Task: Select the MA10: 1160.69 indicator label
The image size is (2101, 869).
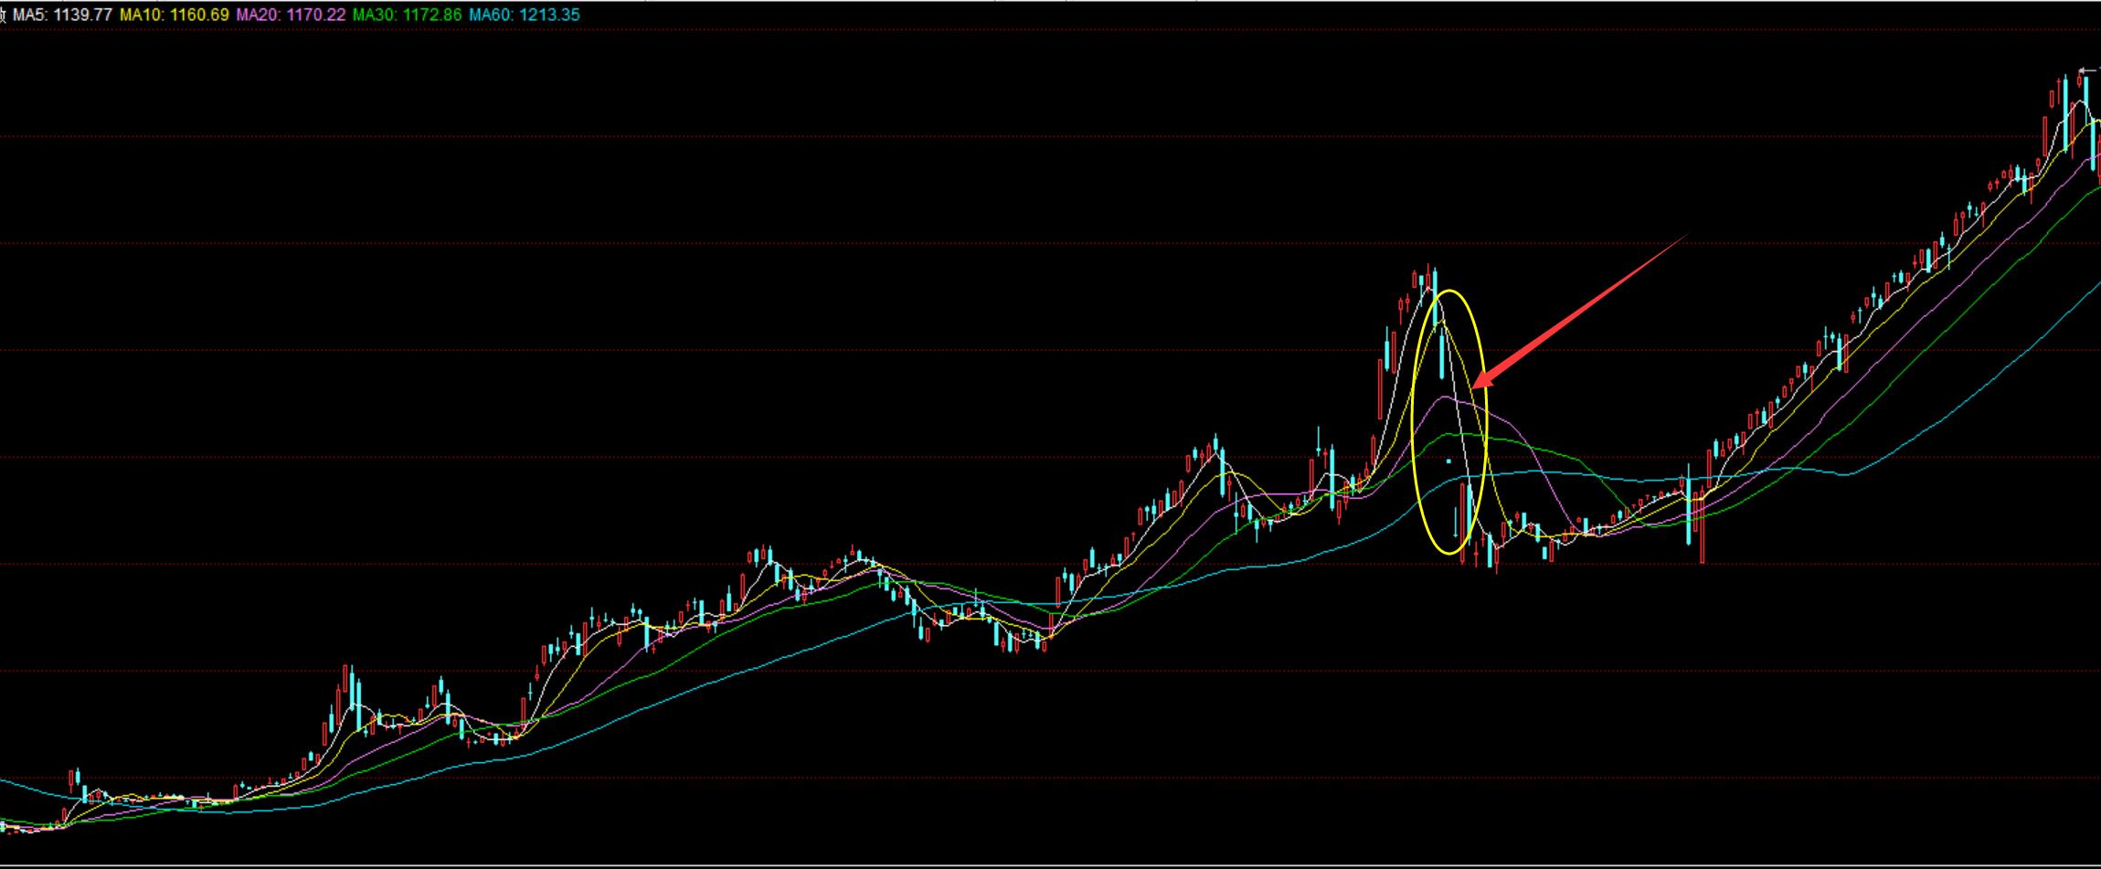Action: click(175, 15)
